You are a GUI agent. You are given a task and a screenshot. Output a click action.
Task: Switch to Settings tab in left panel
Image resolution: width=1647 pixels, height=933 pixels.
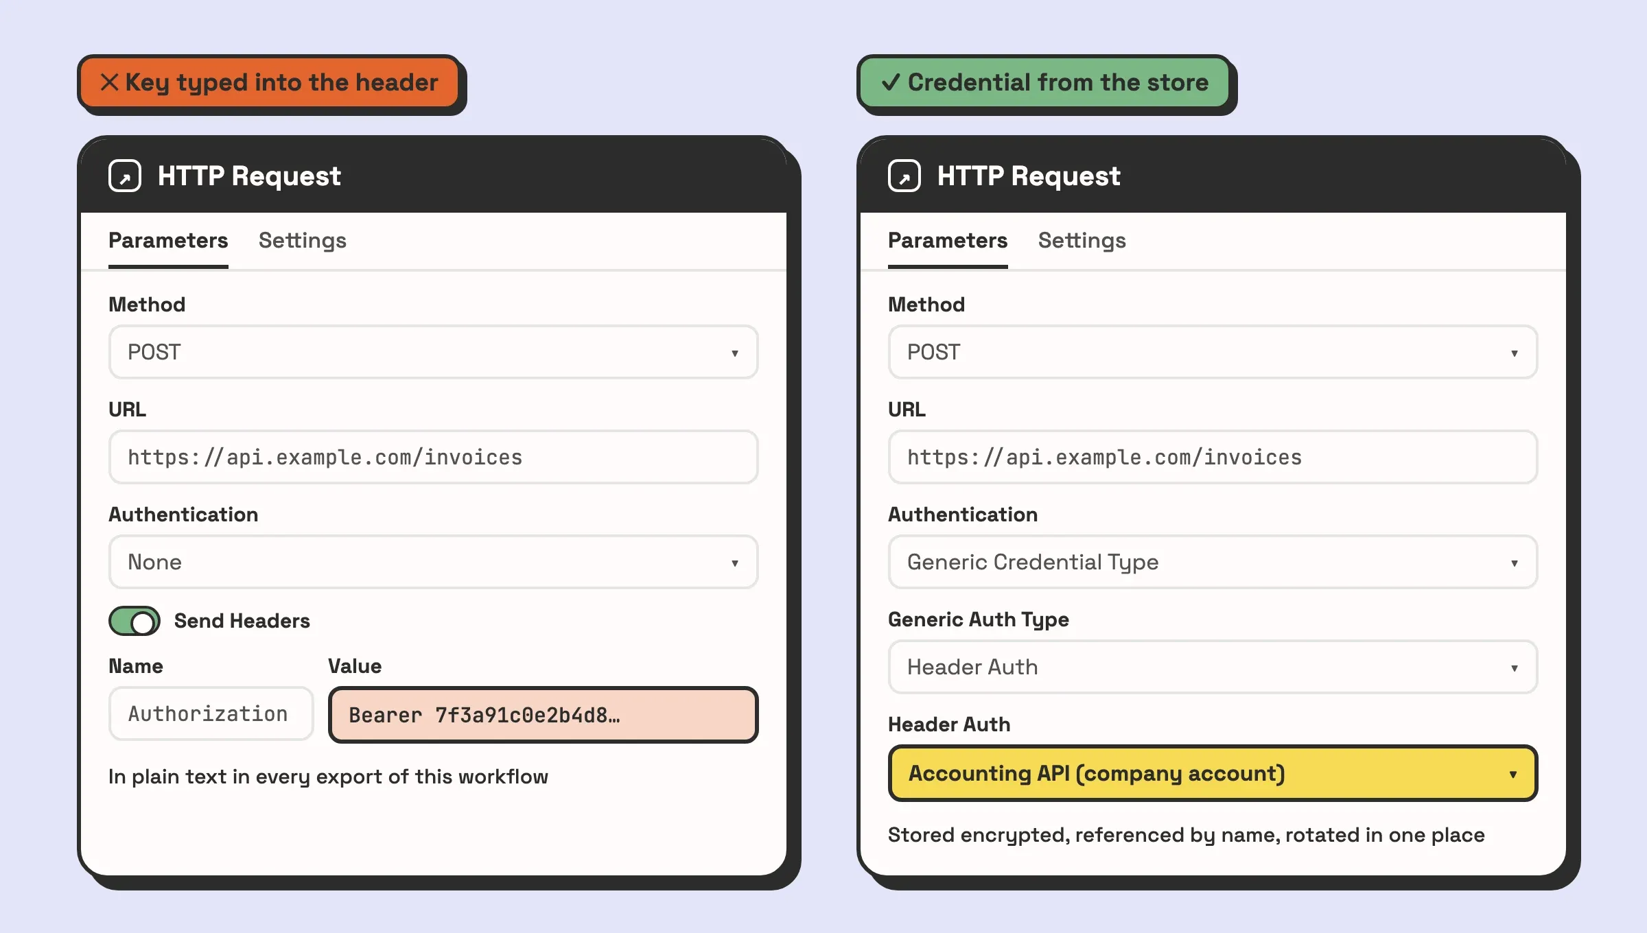303,241
